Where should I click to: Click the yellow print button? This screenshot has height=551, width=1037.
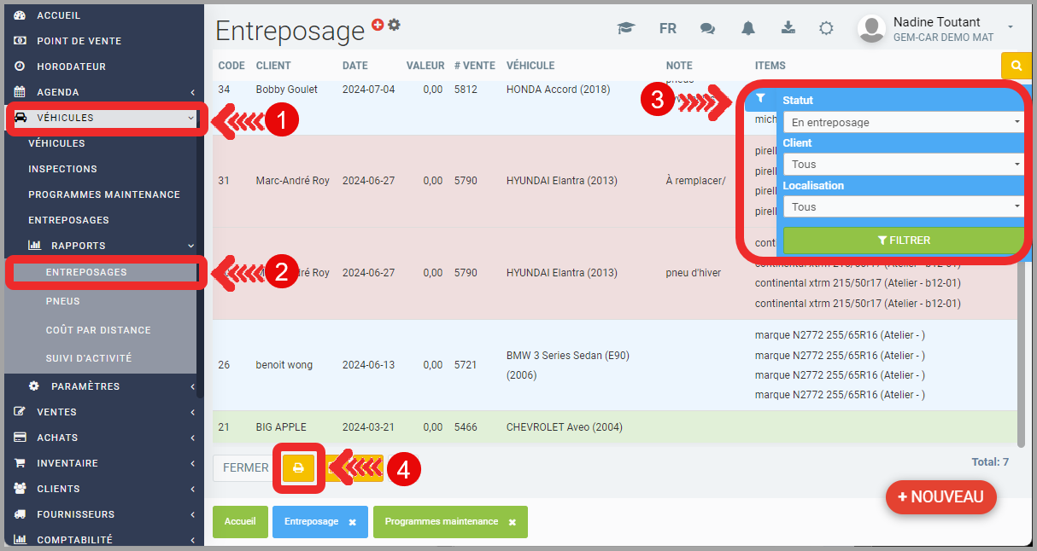tap(298, 467)
